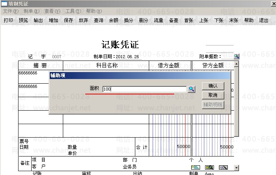
Task: Click the 放弃 toolbar button
Action: (83, 20)
